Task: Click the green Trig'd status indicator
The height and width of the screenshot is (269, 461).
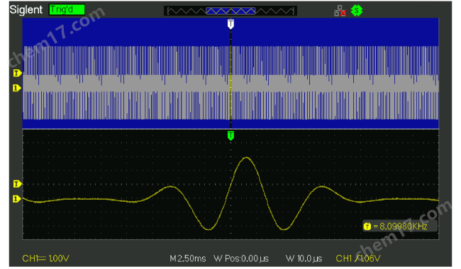Action: (x=67, y=9)
